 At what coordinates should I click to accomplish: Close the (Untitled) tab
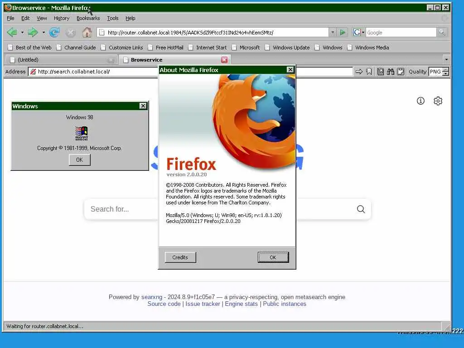pyautogui.click(x=111, y=60)
